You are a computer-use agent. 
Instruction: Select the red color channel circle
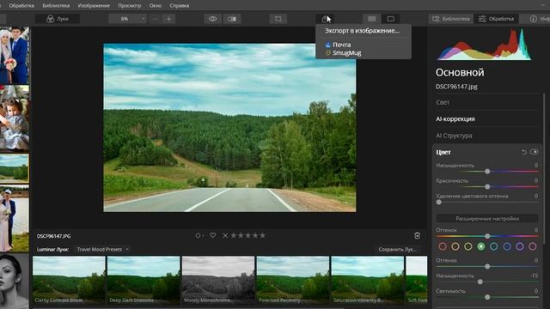[443, 246]
